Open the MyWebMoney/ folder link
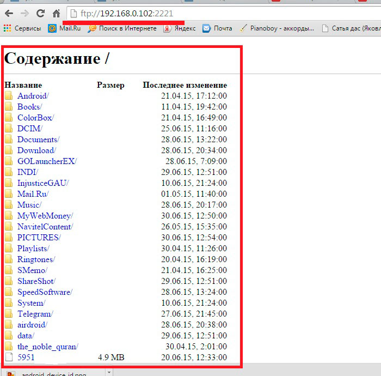 (x=45, y=216)
